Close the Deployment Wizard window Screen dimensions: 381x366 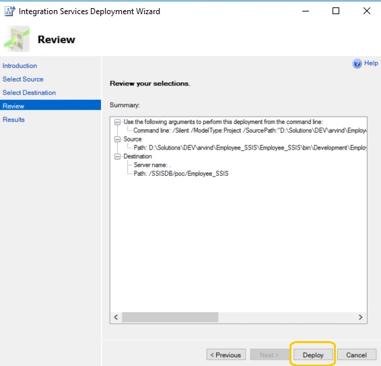(x=367, y=11)
